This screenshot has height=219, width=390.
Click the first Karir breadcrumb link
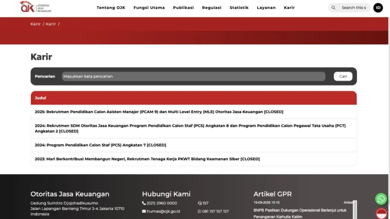35,24
